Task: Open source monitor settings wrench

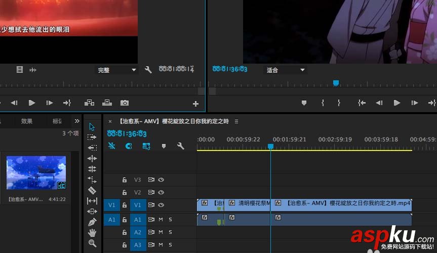Action: tap(148, 70)
